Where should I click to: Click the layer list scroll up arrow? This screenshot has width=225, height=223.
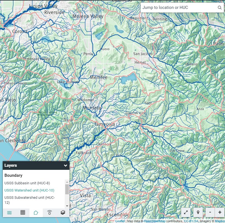coord(67,182)
